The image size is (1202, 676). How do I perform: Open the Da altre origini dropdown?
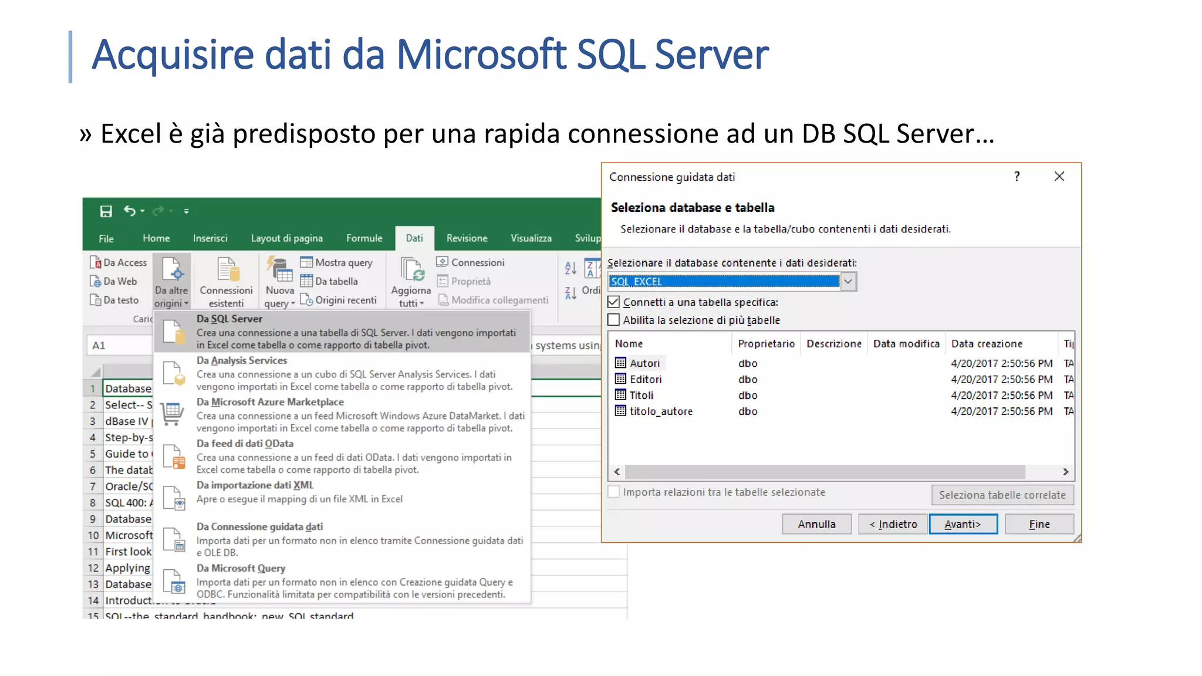click(x=171, y=282)
